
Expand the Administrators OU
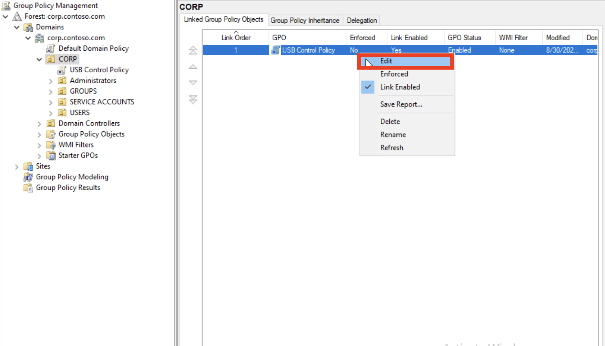pyautogui.click(x=51, y=81)
